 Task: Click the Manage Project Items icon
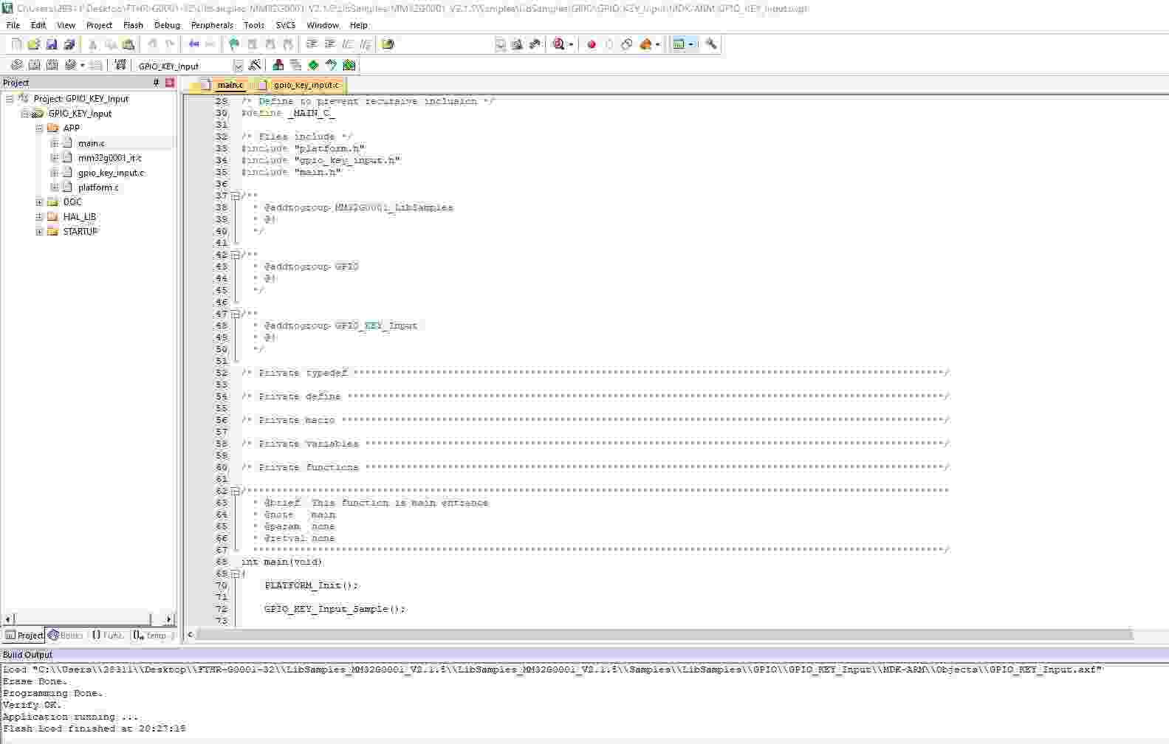coord(278,65)
